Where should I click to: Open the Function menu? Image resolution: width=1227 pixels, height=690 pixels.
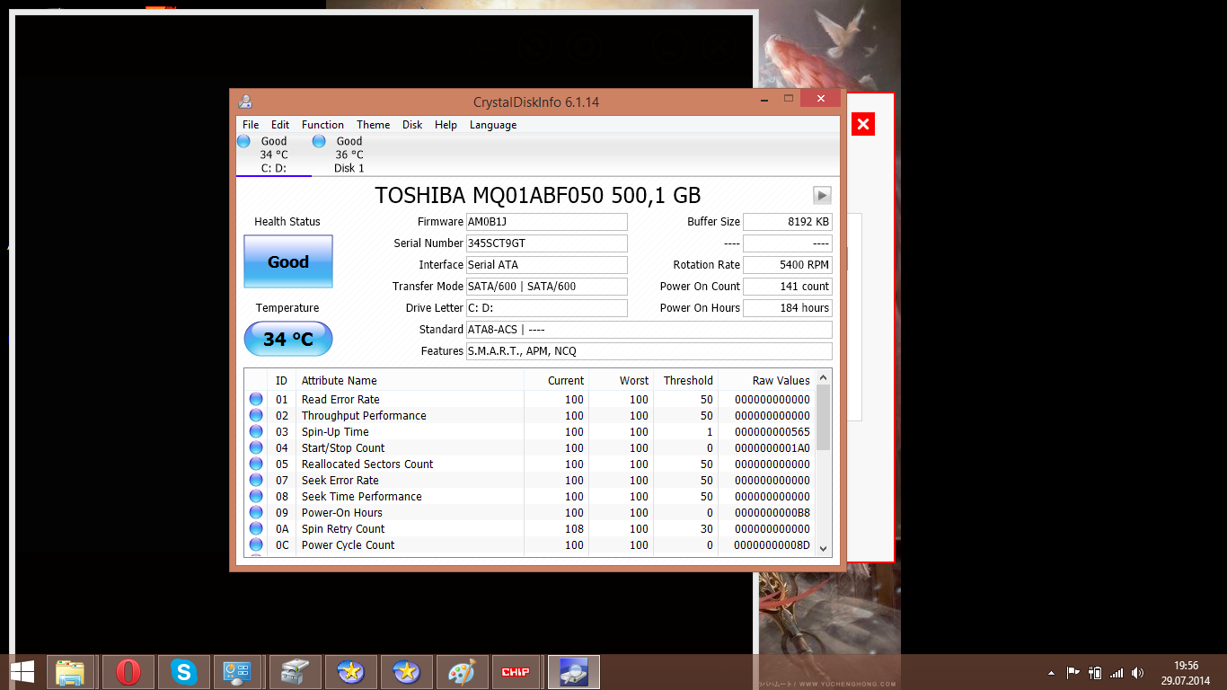tap(322, 125)
